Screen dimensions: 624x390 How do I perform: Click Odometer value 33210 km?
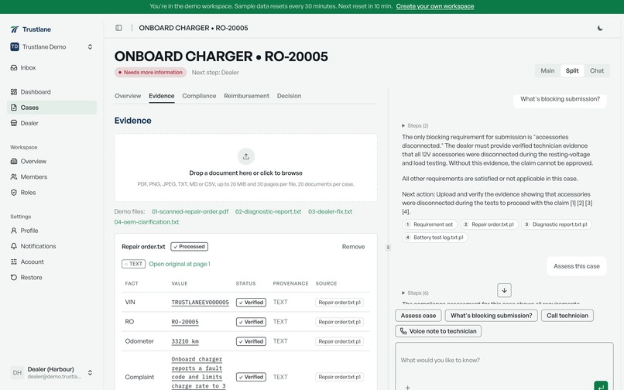coord(185,341)
